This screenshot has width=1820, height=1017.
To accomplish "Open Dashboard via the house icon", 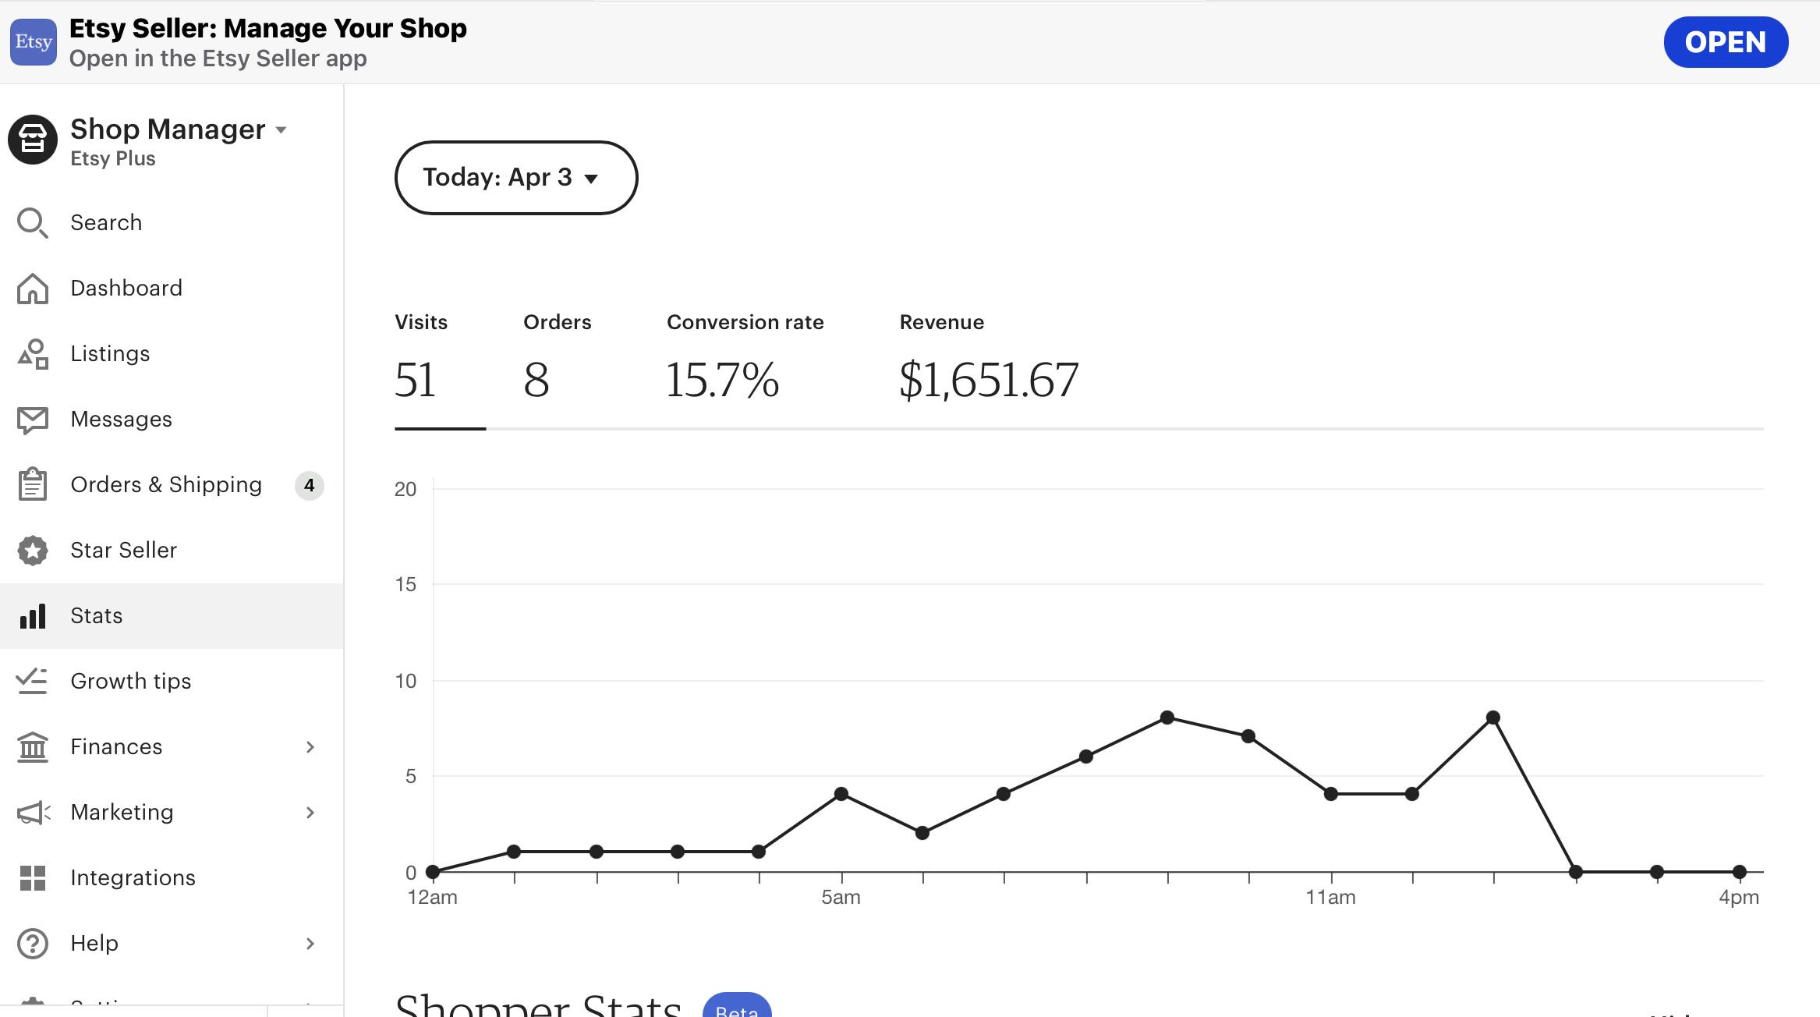I will (32, 289).
